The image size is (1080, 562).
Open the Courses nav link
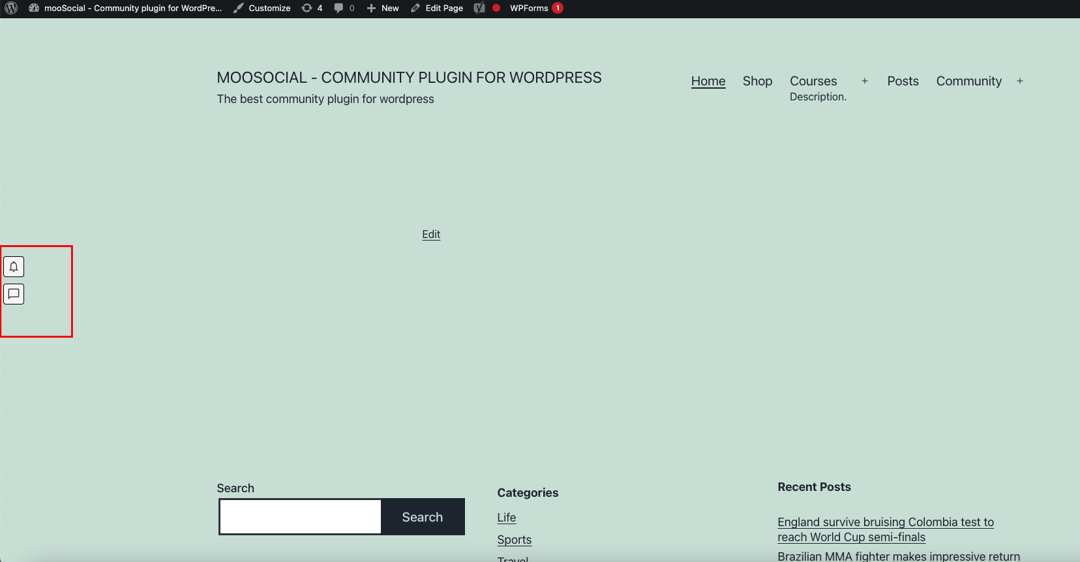(813, 81)
